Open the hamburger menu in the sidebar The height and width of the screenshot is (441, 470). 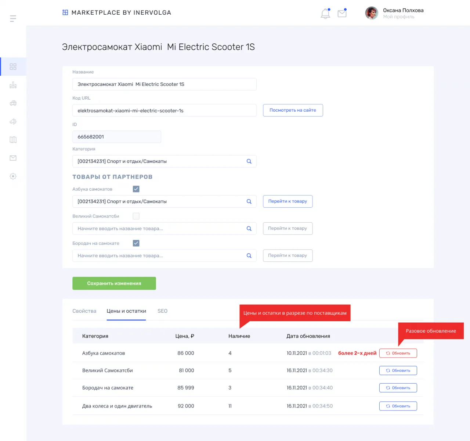pos(13,18)
